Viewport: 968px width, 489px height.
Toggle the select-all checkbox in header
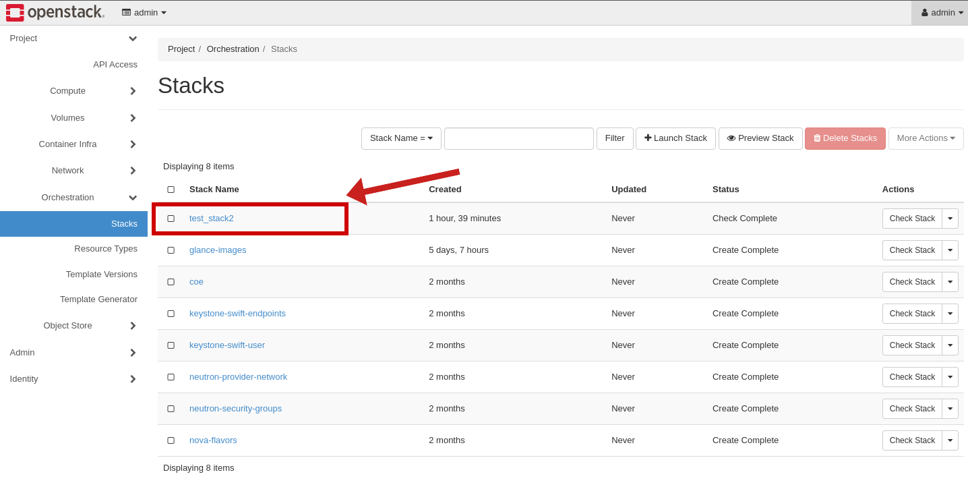pos(171,190)
